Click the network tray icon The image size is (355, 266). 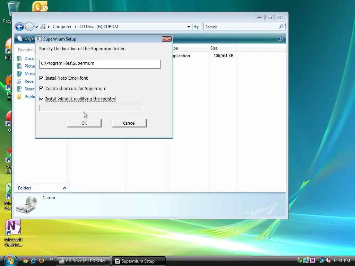pos(322,260)
